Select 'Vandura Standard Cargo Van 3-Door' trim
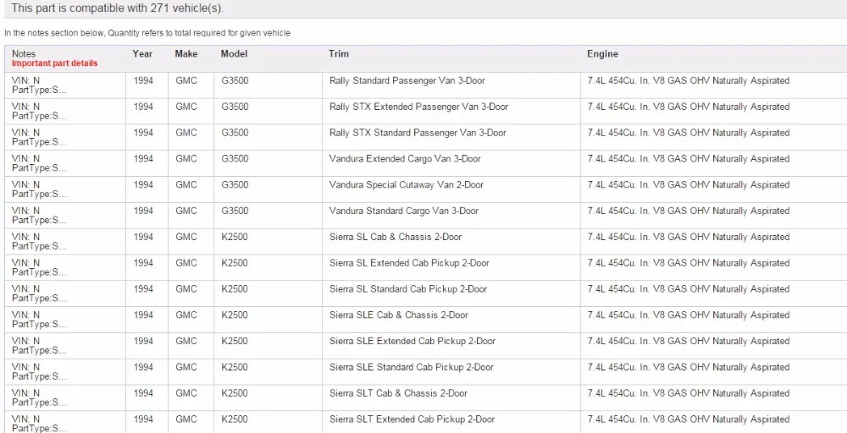The width and height of the screenshot is (847, 433). 403,211
